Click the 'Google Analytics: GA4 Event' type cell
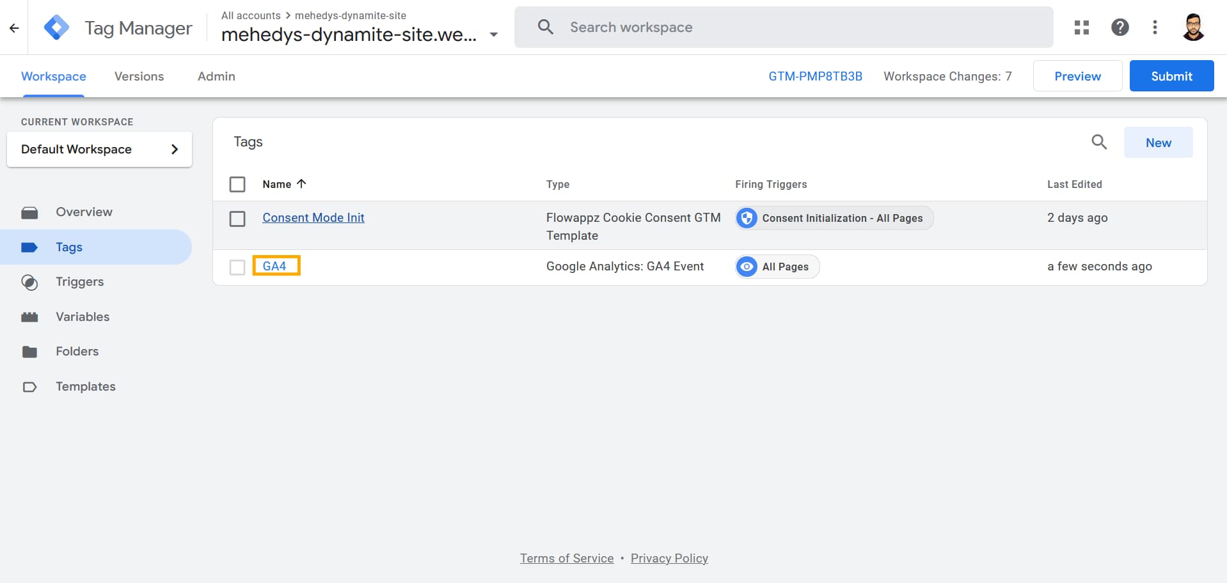 click(x=625, y=266)
